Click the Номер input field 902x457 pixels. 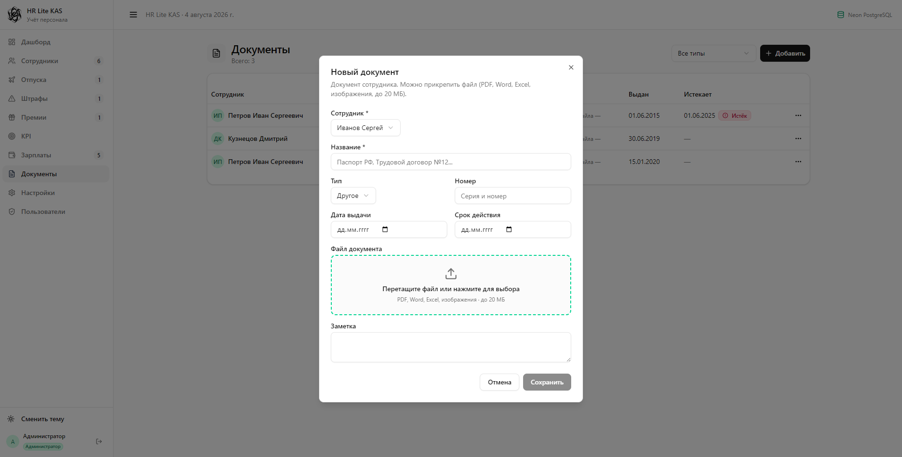pos(513,196)
